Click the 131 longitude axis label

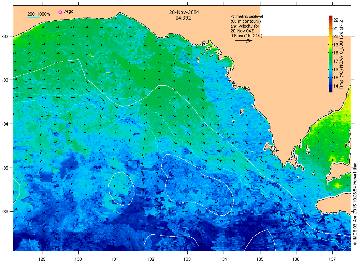(114, 259)
